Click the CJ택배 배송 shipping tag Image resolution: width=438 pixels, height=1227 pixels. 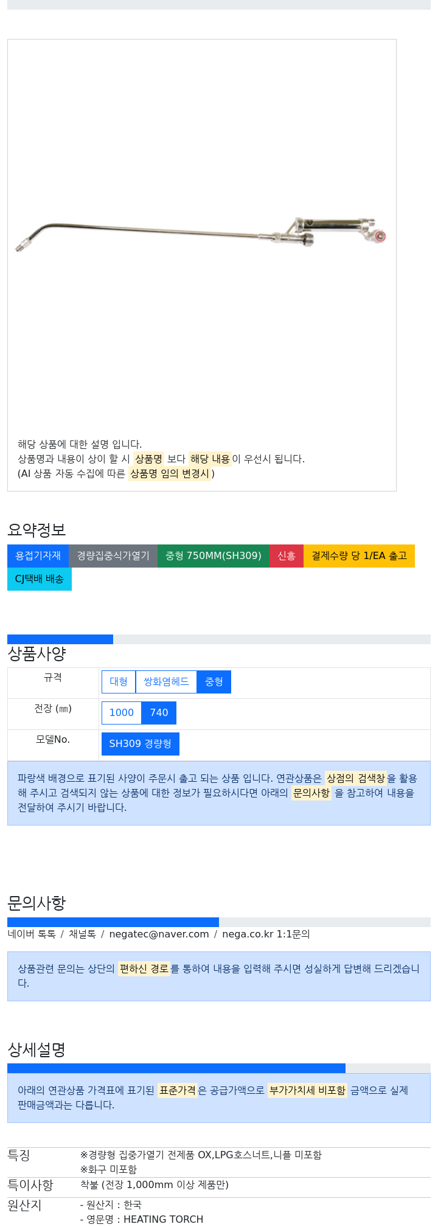tap(40, 579)
